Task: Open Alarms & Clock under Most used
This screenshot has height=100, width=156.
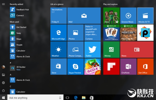Action: click(20, 56)
